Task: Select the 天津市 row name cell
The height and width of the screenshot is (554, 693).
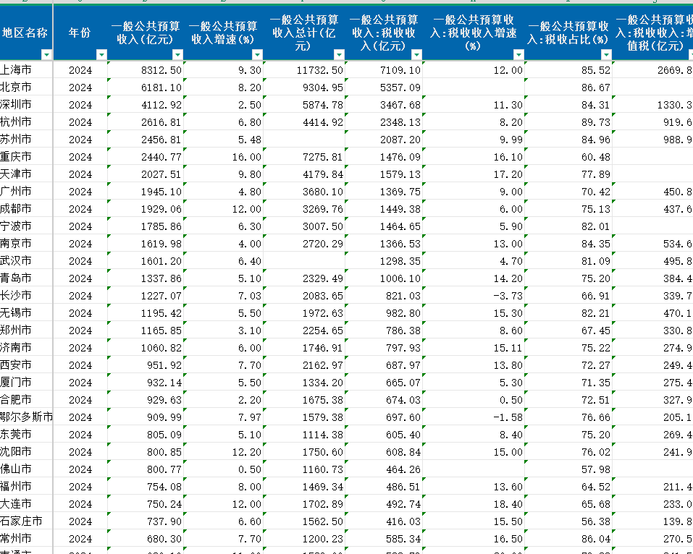Action: point(26,174)
